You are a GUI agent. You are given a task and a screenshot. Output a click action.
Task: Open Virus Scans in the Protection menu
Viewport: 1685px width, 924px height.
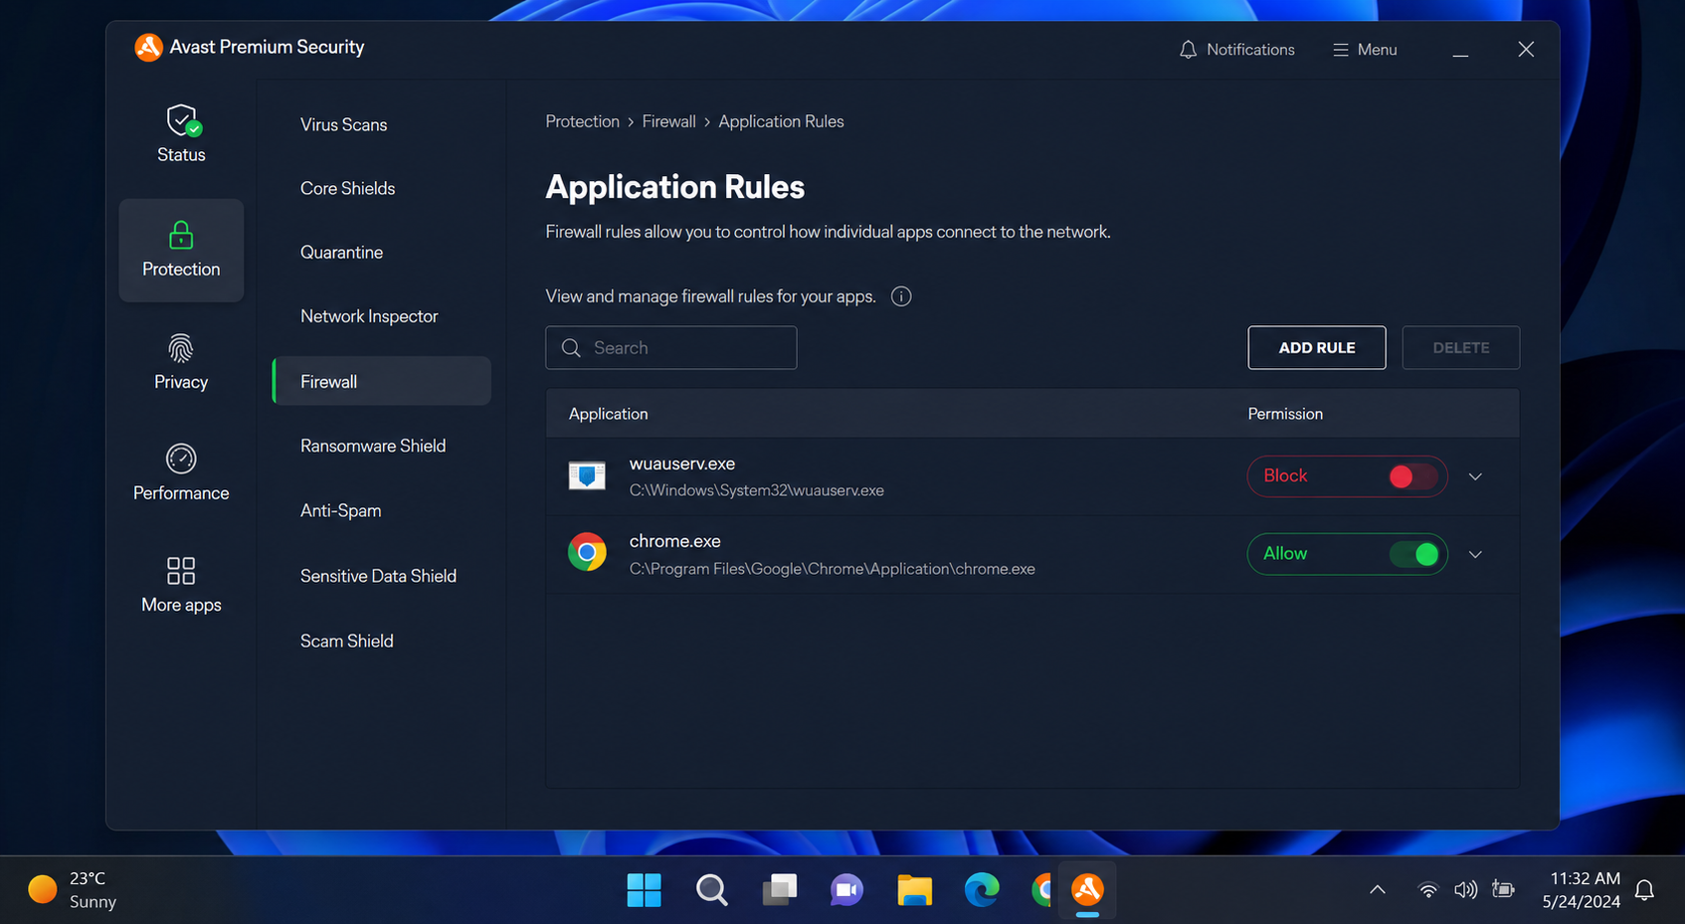(344, 124)
